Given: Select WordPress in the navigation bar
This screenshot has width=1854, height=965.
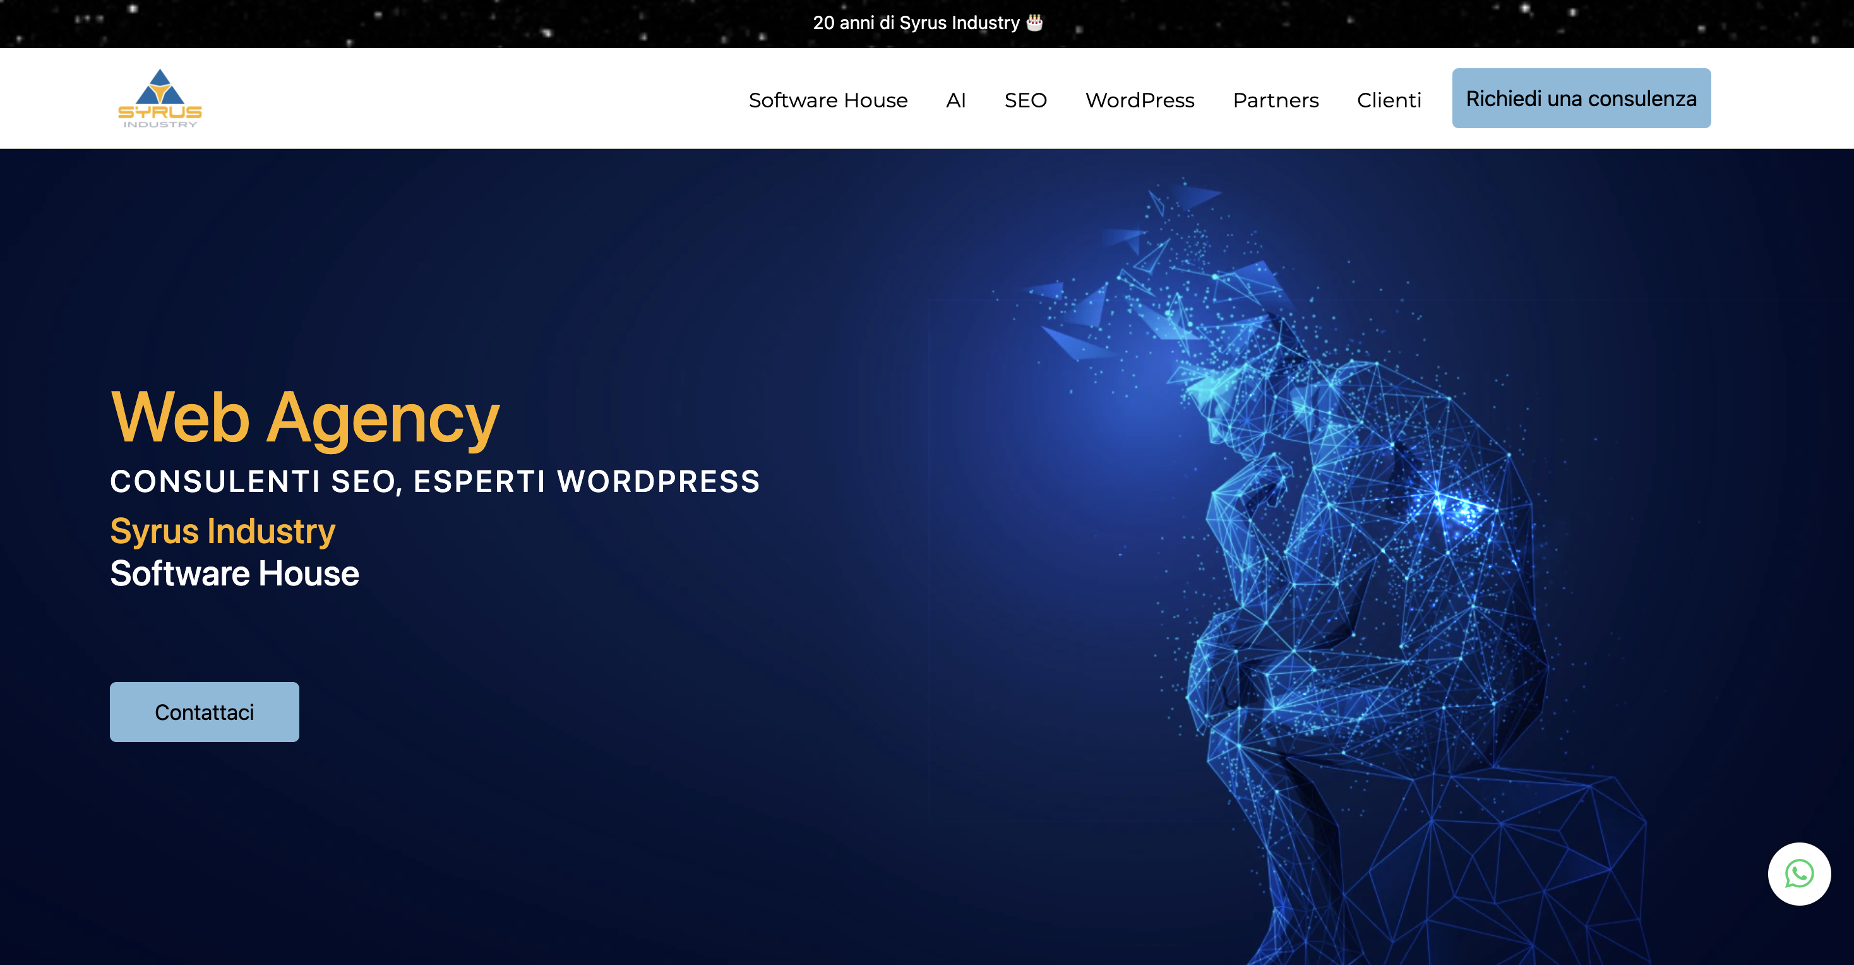Looking at the screenshot, I should click(x=1139, y=100).
